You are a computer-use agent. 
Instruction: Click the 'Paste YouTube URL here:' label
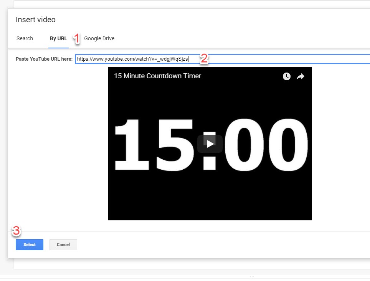tap(44, 59)
